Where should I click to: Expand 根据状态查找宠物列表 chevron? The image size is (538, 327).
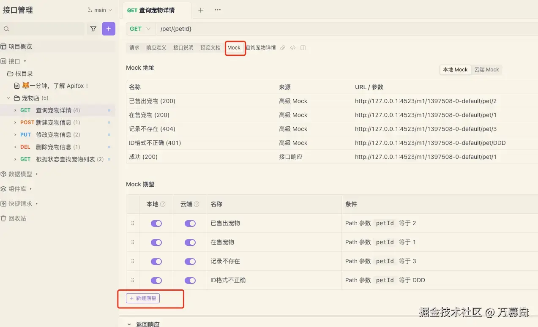[15, 159]
